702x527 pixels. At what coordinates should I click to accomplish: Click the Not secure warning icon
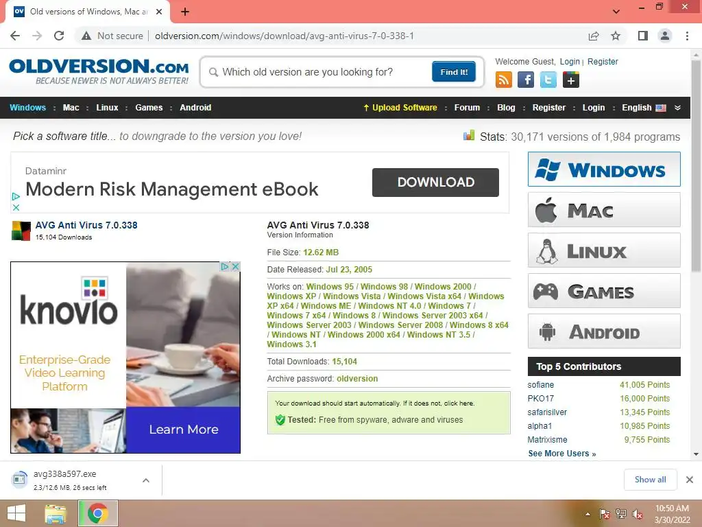click(x=86, y=36)
